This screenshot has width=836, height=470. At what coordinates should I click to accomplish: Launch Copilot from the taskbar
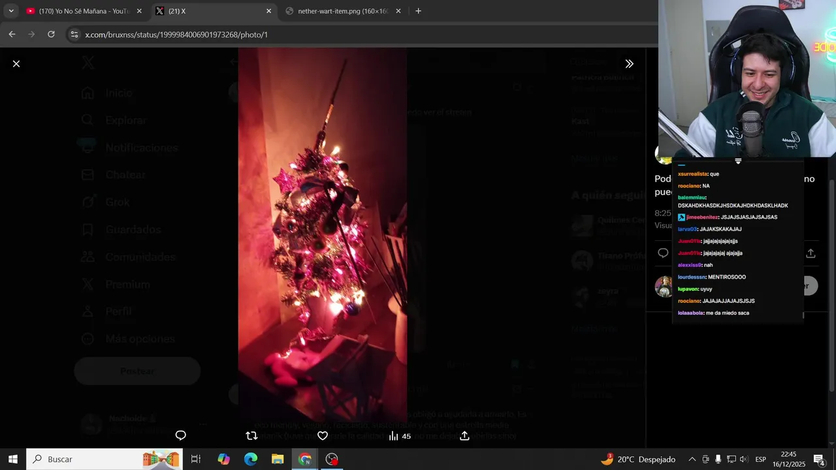pos(224,459)
